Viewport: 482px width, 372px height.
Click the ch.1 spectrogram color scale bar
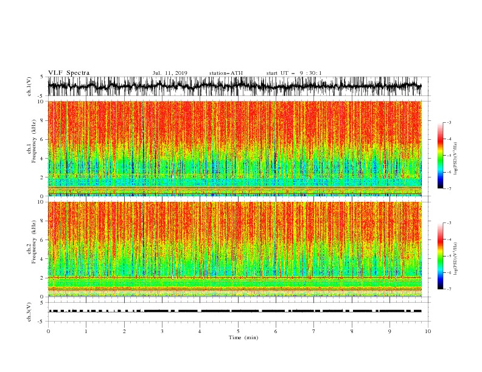pyautogui.click(x=440, y=156)
